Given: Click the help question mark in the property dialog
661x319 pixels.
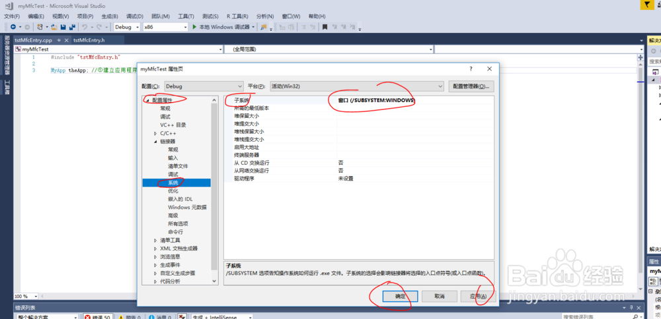Looking at the screenshot, I should [x=471, y=69].
